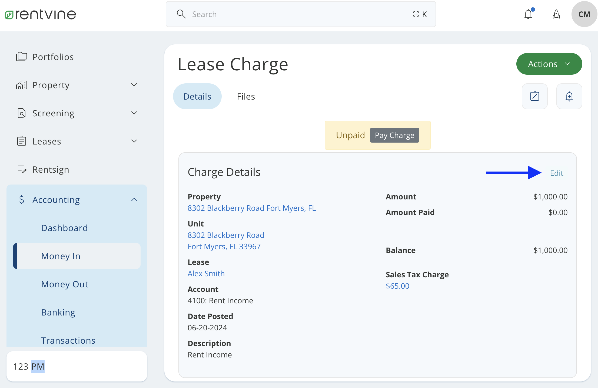Select the Rentsign signature icon
The width and height of the screenshot is (598, 388).
pos(22,169)
